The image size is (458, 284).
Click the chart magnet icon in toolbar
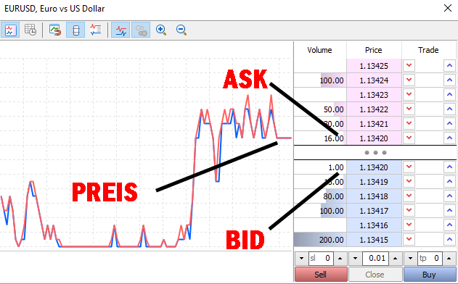click(55, 30)
